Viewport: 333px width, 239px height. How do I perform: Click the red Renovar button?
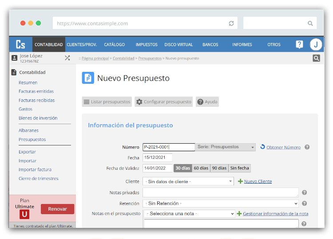(x=57, y=209)
